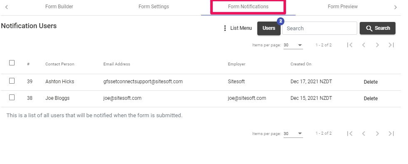Go to previous page in top paginator
408x164 pixels.
point(363,45)
